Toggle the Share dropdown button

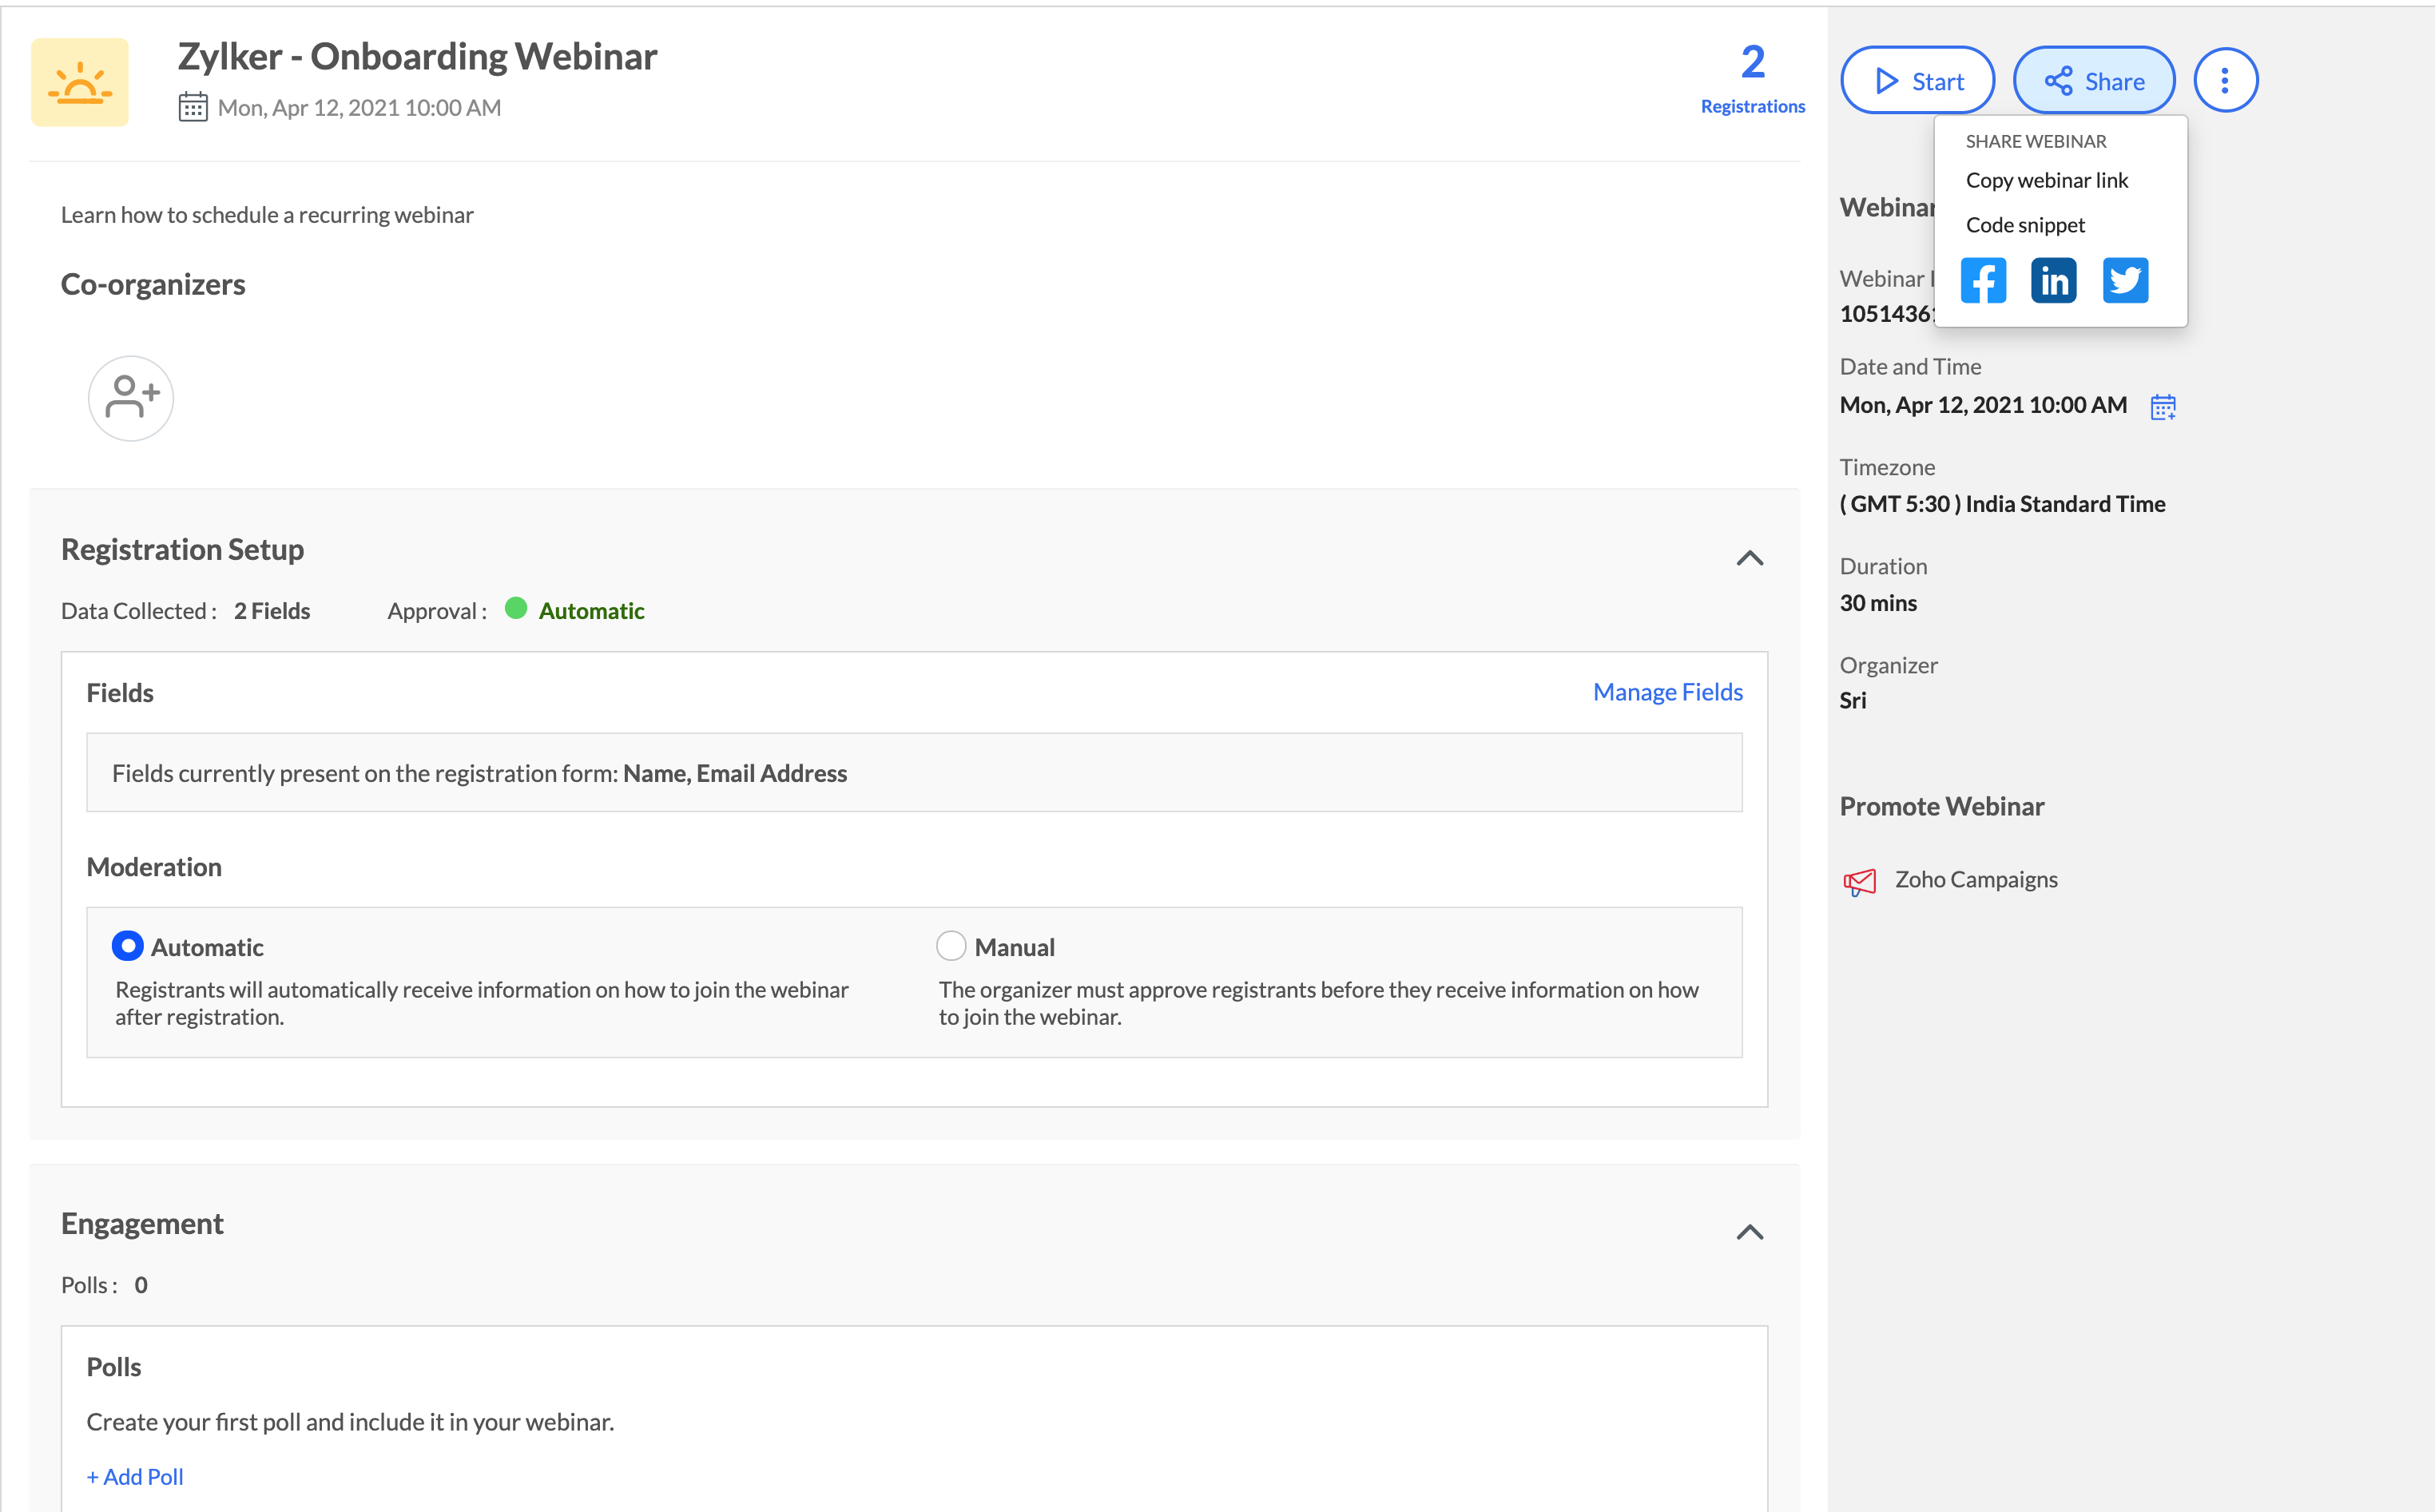coord(2093,81)
